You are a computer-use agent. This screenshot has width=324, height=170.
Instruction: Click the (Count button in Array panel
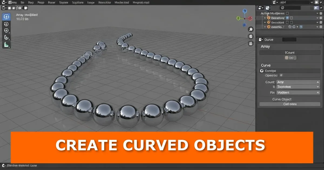click(x=290, y=53)
